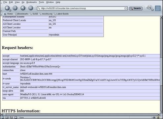Click the online/offline connection status icon
The height and width of the screenshot is (119, 163).
click(154, 117)
